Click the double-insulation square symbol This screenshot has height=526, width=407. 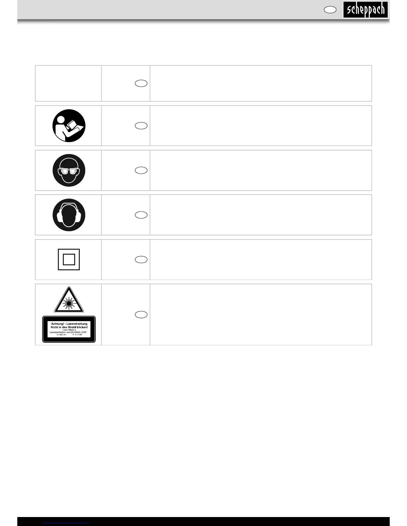(69, 259)
